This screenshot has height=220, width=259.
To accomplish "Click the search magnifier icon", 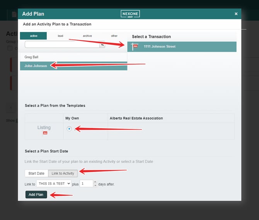I will coord(102,45).
